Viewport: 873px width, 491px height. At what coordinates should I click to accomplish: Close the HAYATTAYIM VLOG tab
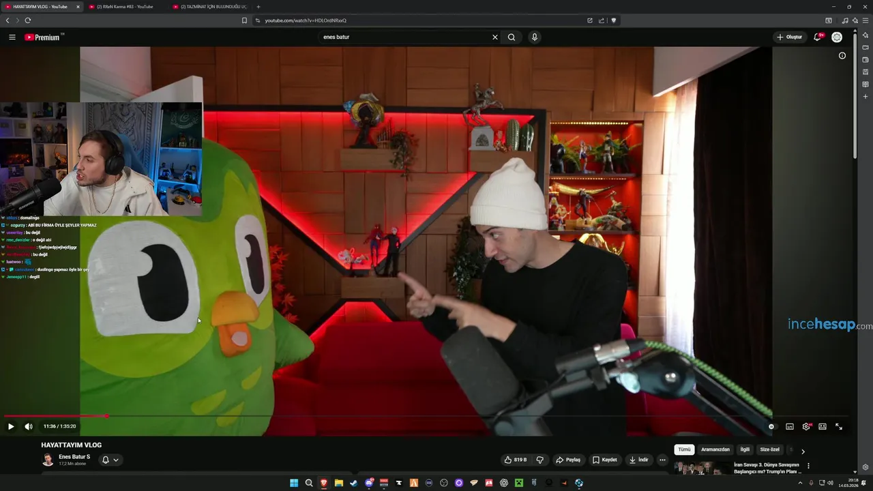[x=78, y=7]
